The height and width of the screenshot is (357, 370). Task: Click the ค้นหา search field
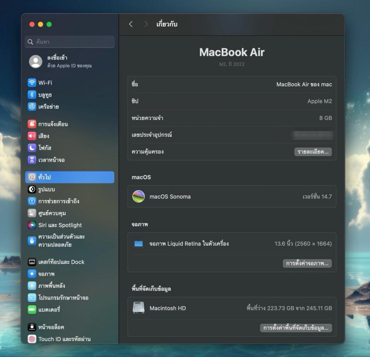[x=69, y=42]
